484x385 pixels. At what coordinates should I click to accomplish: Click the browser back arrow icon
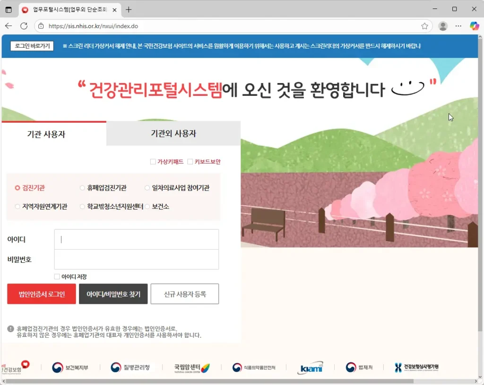(x=9, y=26)
